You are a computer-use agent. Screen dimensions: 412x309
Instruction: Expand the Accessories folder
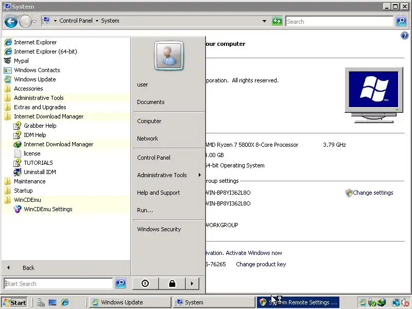[28, 89]
